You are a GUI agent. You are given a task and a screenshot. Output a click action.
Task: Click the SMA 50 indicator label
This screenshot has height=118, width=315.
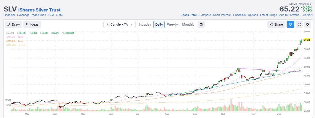point(15,41)
